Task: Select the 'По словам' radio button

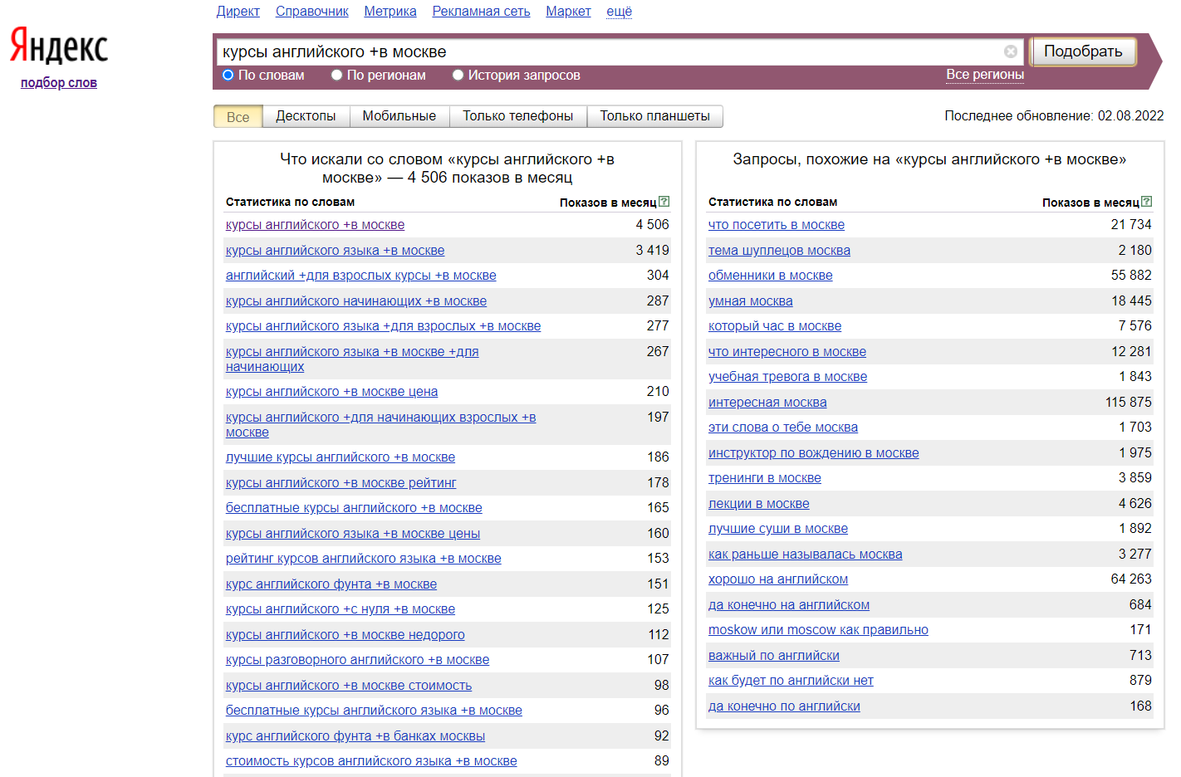Action: click(x=228, y=76)
